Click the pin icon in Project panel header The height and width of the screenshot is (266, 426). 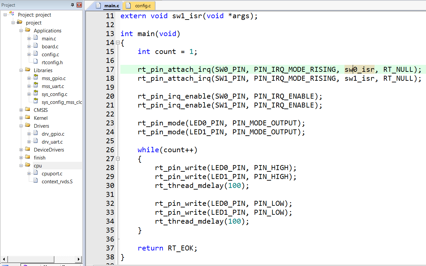(73, 5)
